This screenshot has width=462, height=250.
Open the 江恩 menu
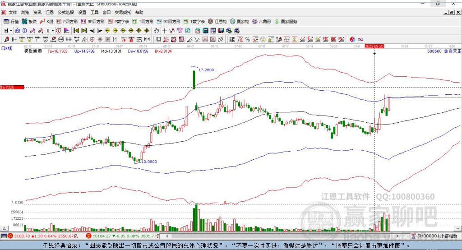(x=50, y=12)
